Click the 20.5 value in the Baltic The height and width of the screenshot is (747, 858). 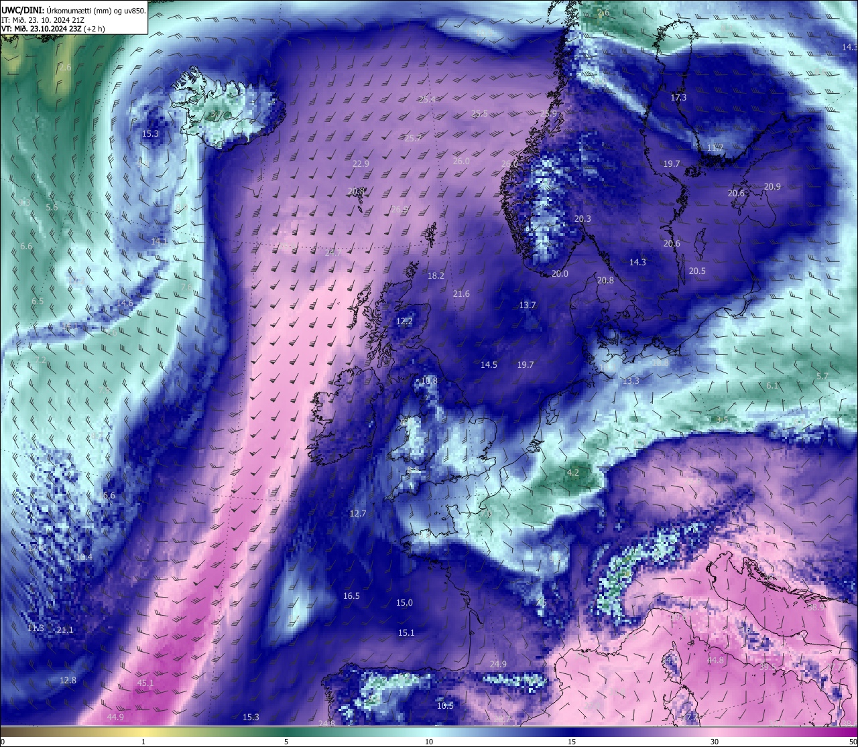(x=697, y=271)
